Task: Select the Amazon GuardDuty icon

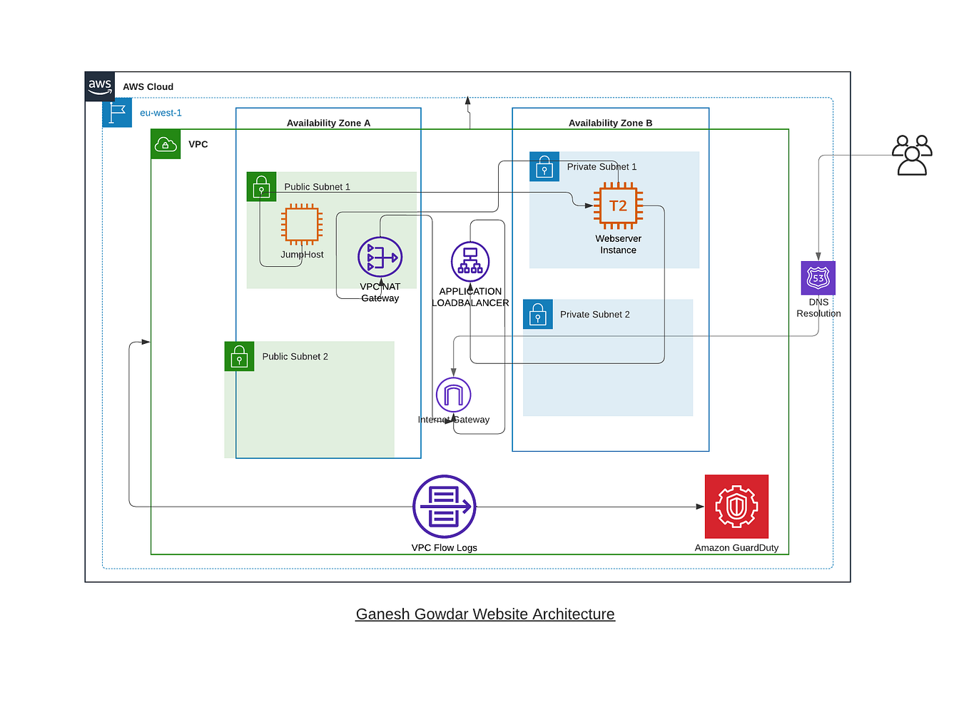Action: pyautogui.click(x=736, y=507)
